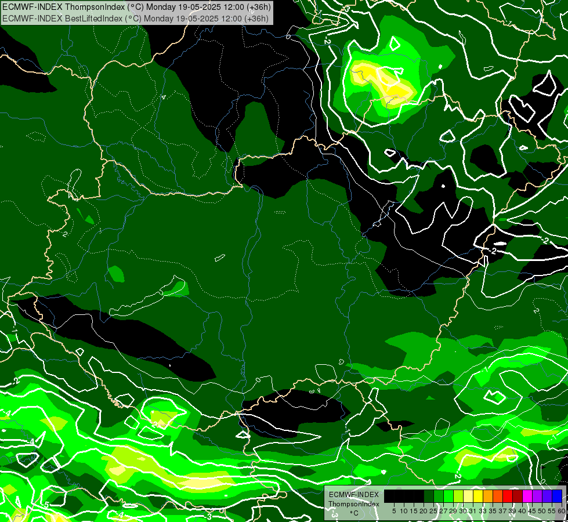
Task: Pick the purple 45–50 legend swatch
Action: (x=538, y=496)
